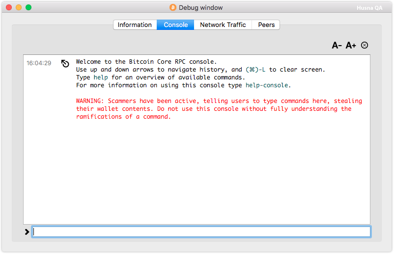
Task: Click the red WARNING scammers message
Action: 219,109
